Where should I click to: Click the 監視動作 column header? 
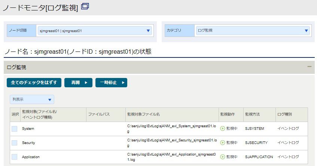pos(231,115)
